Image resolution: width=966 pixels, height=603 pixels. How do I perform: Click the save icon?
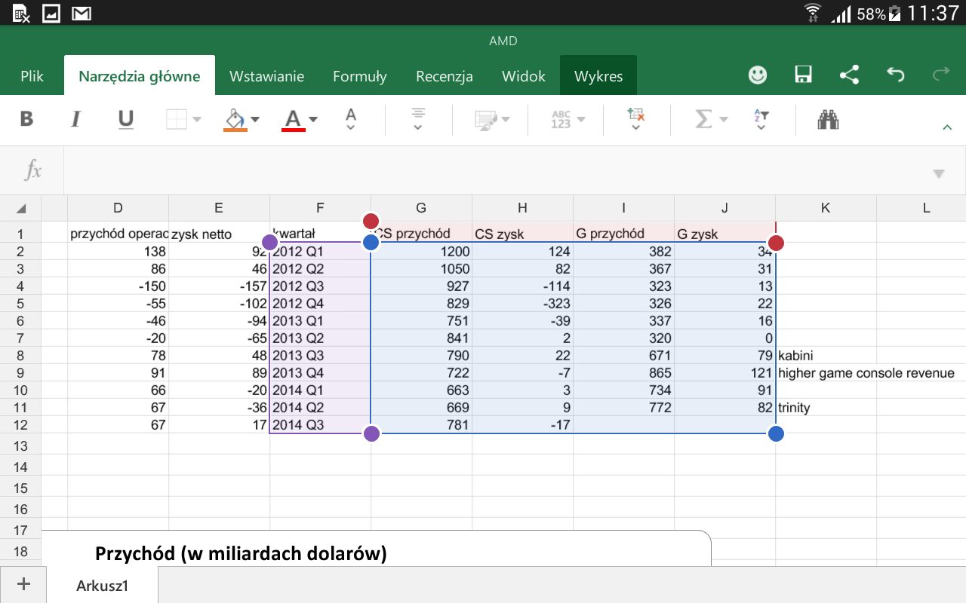pyautogui.click(x=803, y=75)
